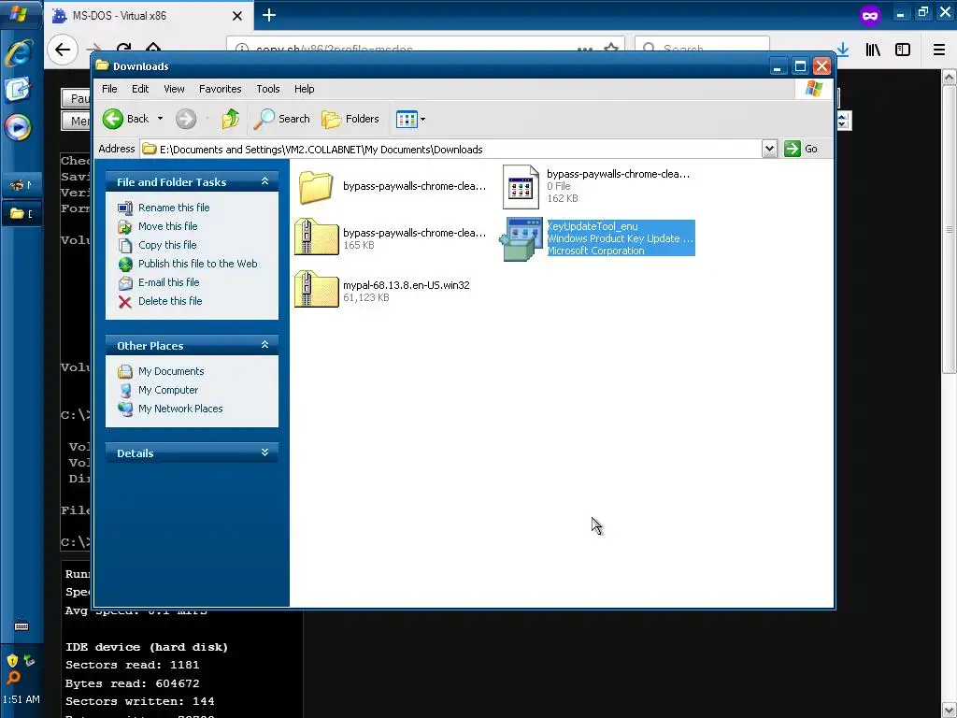The height and width of the screenshot is (718, 957).
Task: Toggle the browser sidebar icon
Action: (x=903, y=50)
